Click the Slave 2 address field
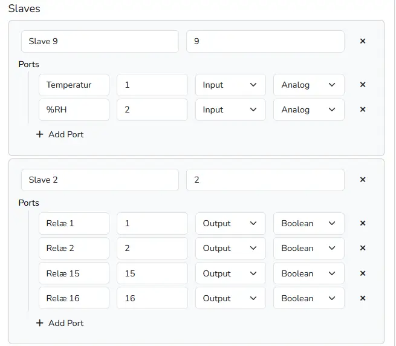 coord(265,180)
